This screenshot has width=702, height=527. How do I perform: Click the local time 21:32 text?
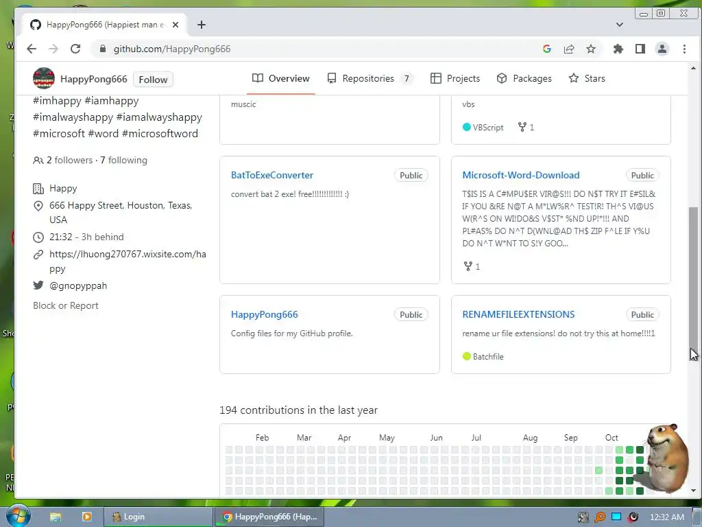point(60,237)
